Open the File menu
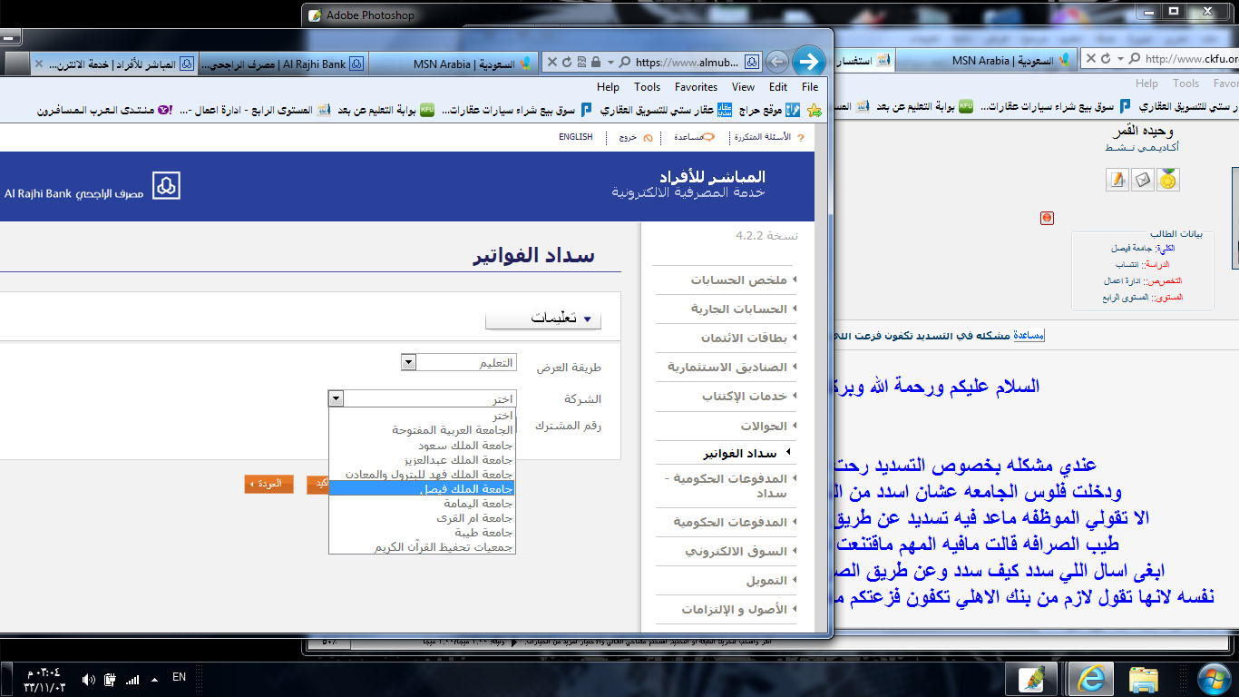This screenshot has width=1239, height=697. 810,87
